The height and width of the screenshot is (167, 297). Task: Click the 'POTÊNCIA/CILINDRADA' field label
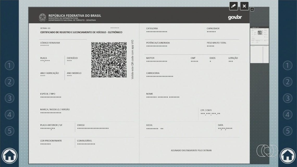[x=158, y=43]
